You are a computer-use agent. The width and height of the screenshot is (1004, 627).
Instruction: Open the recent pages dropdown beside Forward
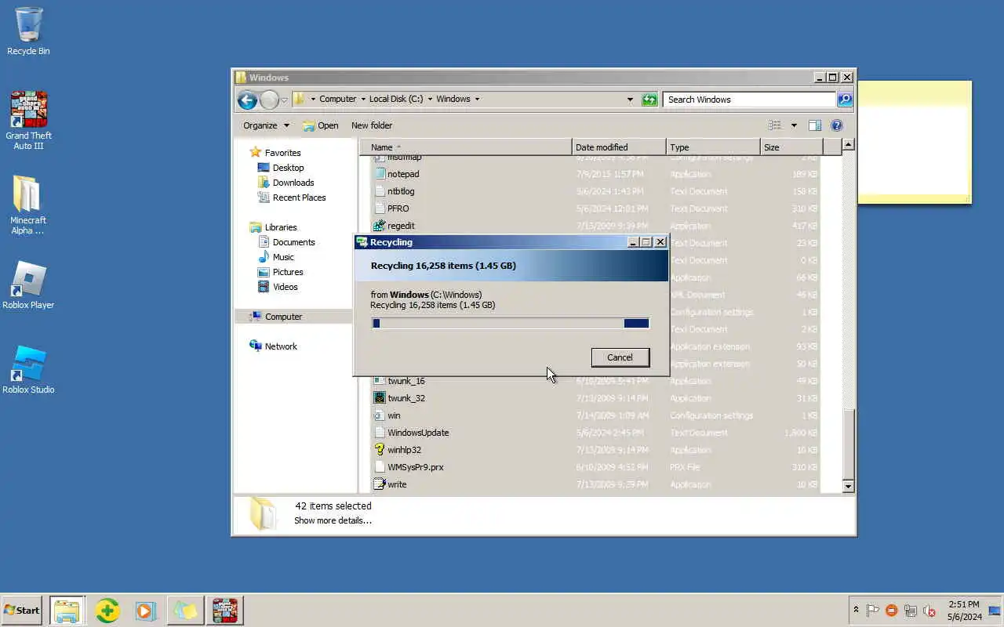coord(285,100)
